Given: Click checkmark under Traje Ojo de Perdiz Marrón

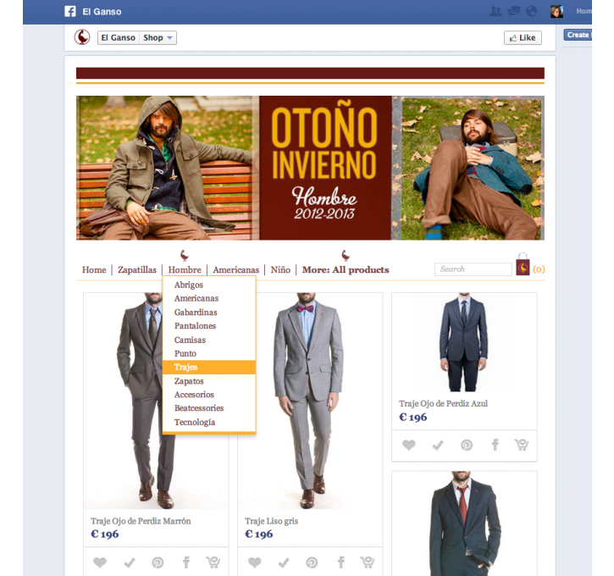Looking at the screenshot, I should pyautogui.click(x=130, y=562).
